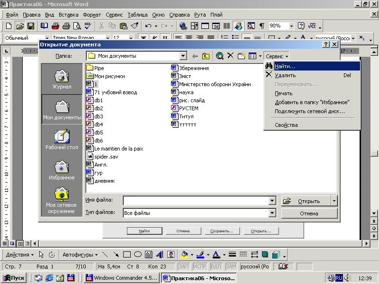
Task: Click the Print preview icon
Action: [77, 26]
